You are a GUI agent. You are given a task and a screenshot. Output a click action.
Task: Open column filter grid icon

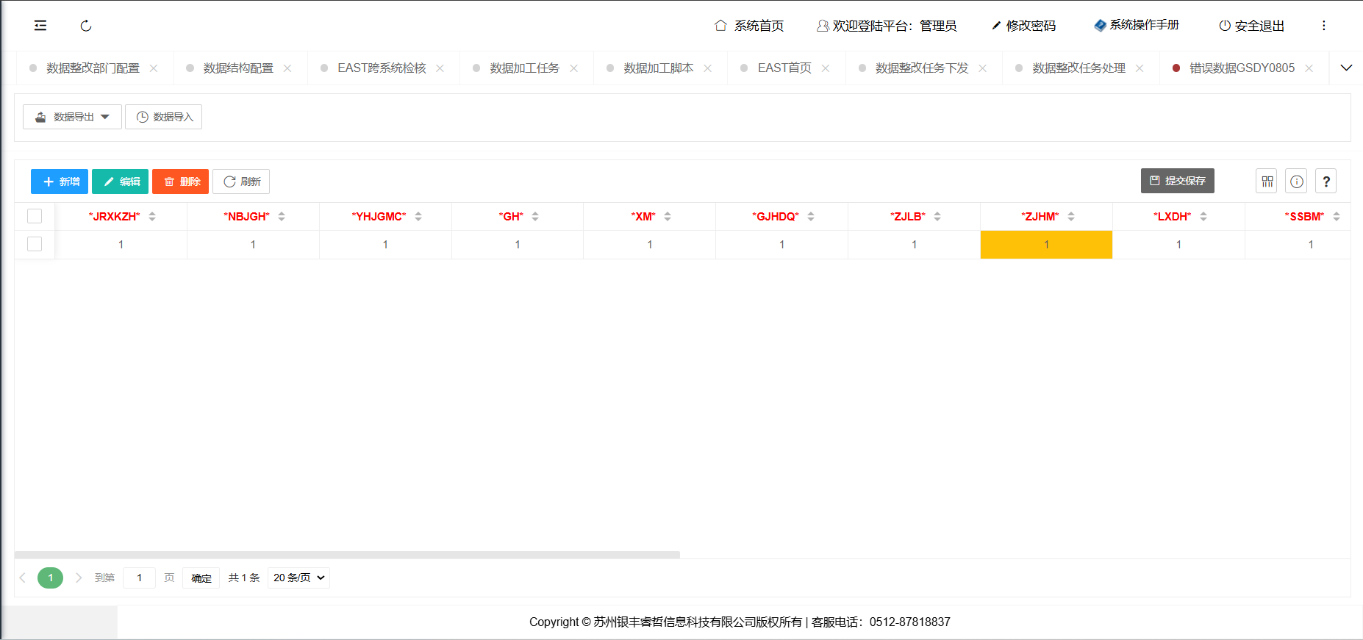pos(1267,181)
